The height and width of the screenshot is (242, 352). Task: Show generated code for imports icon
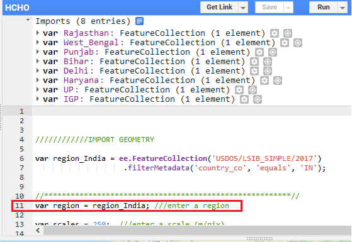pyautogui.click(x=139, y=21)
